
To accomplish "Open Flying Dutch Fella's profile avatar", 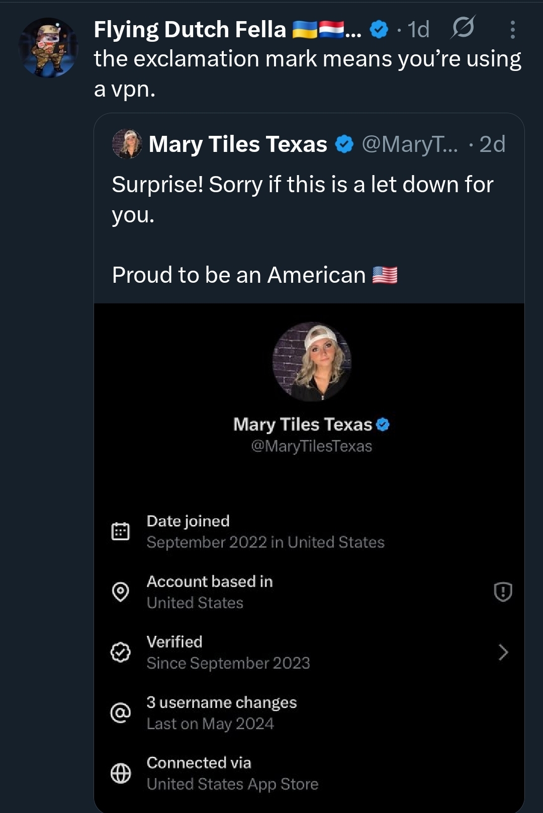I will (48, 48).
